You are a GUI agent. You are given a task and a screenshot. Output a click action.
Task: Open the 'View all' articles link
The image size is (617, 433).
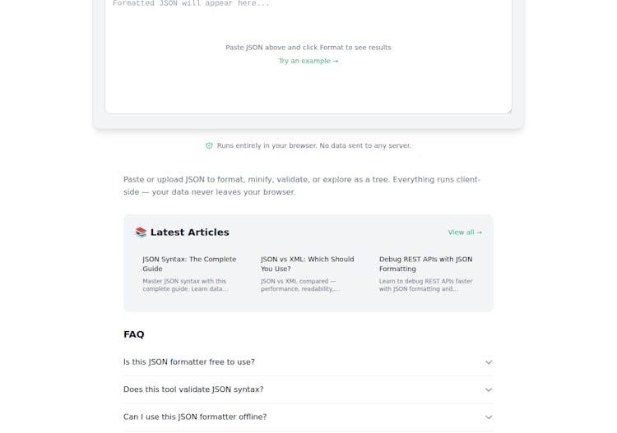click(465, 233)
